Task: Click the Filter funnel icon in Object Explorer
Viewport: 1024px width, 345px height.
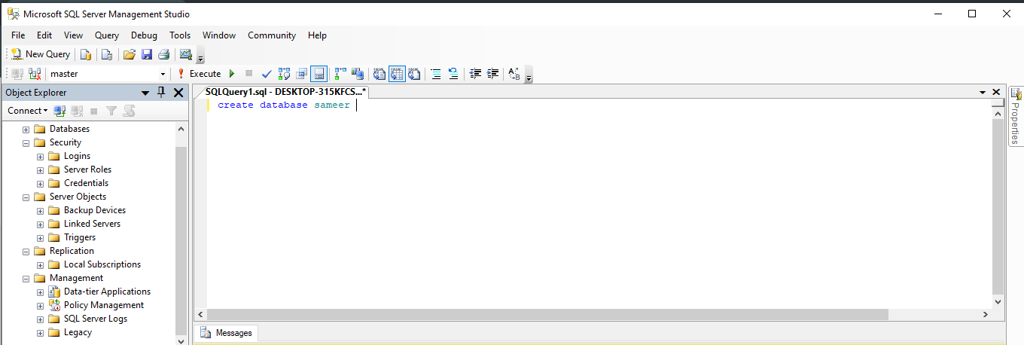Action: click(x=111, y=111)
